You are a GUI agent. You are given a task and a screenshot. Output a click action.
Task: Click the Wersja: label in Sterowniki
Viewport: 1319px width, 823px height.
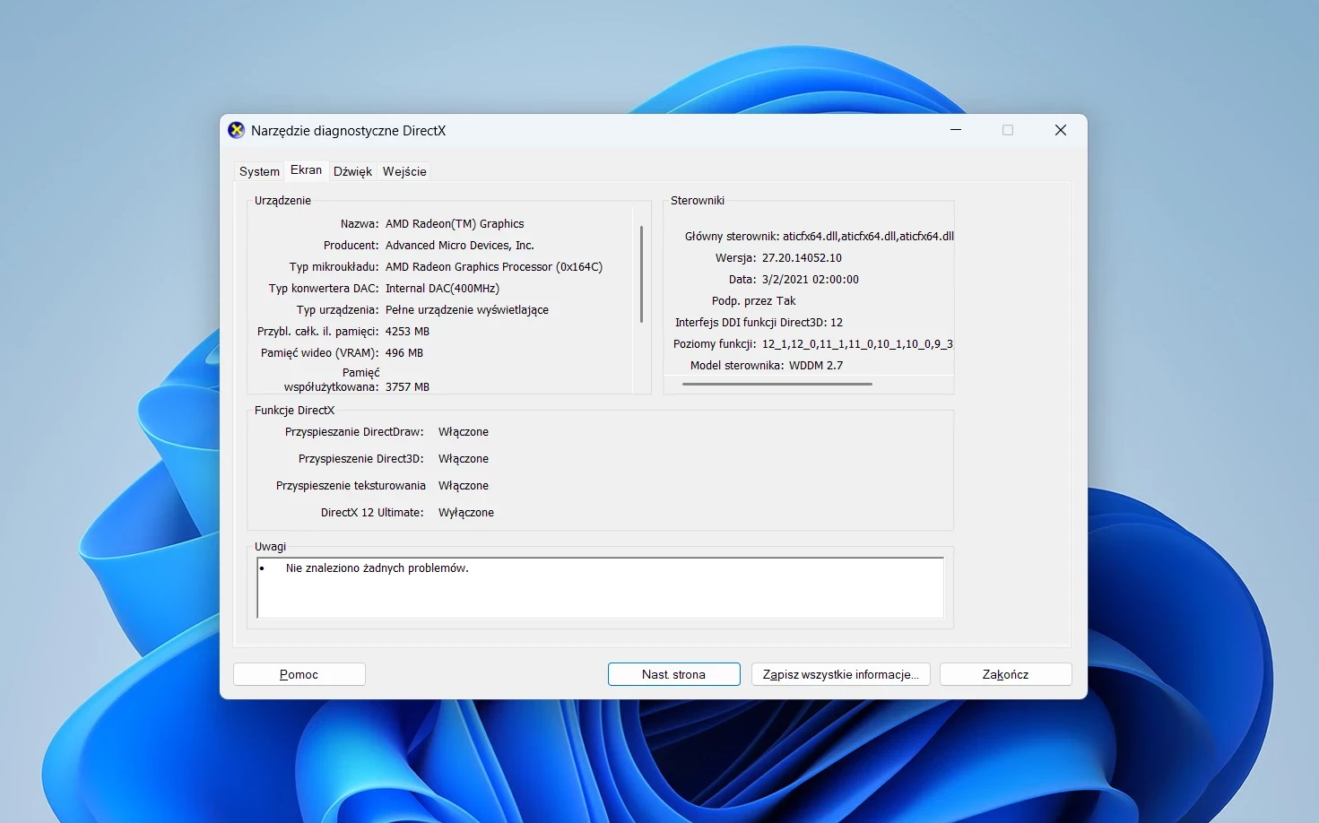click(x=735, y=258)
